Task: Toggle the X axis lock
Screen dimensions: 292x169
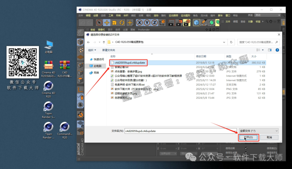Action: [139, 22]
